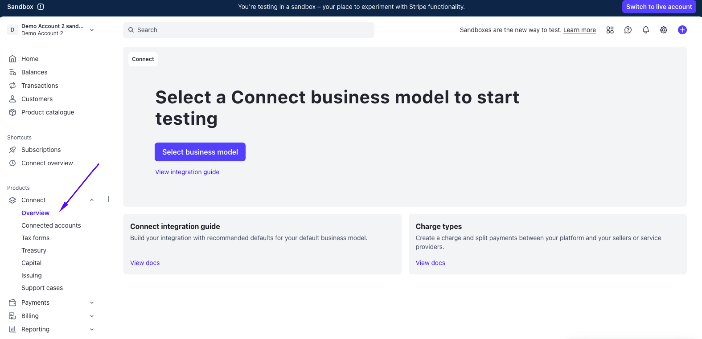Click the Connect overview clock icon
The height and width of the screenshot is (339, 702).
[x=12, y=163]
